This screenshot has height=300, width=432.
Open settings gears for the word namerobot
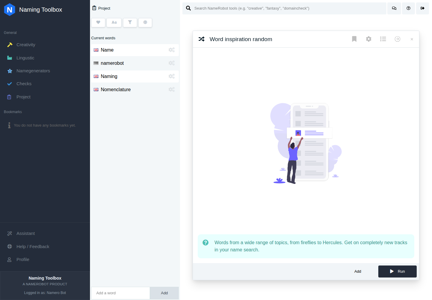point(172,63)
